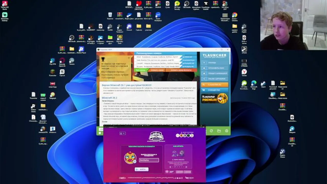Image resolution: width=327 pixels, height=184 pixels.
Task: Click ВОЙТИ button in Gartic Phone
Action: pyautogui.click(x=141, y=169)
